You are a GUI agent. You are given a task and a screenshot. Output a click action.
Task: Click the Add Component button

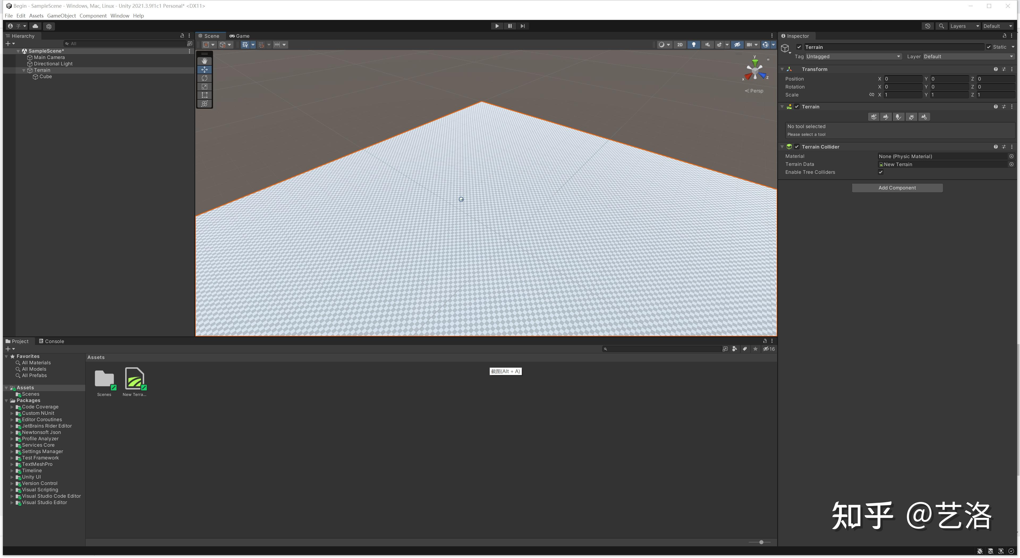click(x=897, y=188)
